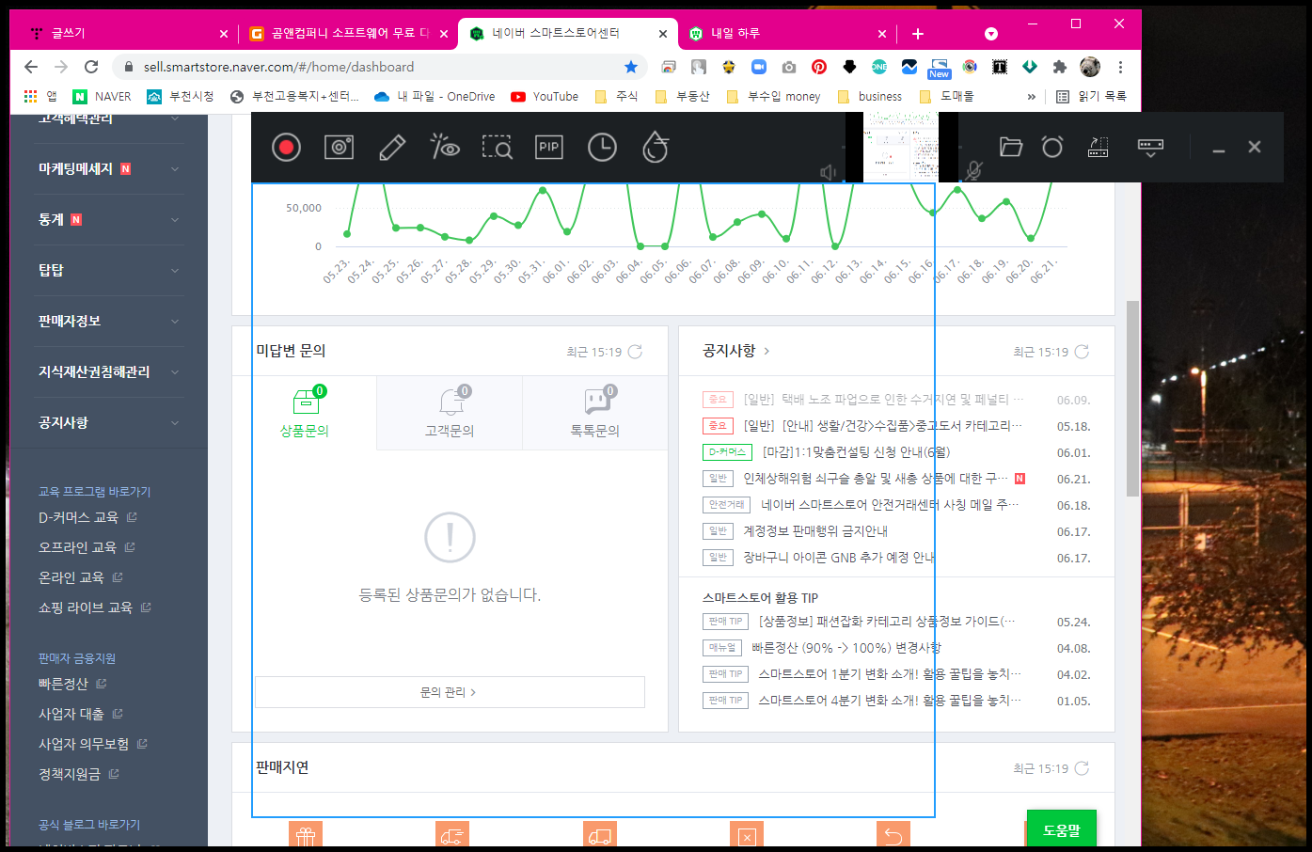Expand the 판매자정보 sidebar menu
The image size is (1312, 852).
[x=109, y=321]
